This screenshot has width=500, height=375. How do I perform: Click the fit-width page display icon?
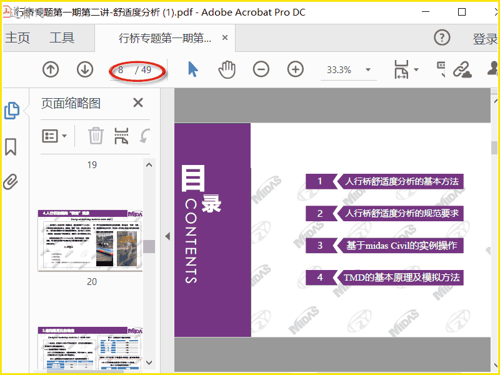401,69
